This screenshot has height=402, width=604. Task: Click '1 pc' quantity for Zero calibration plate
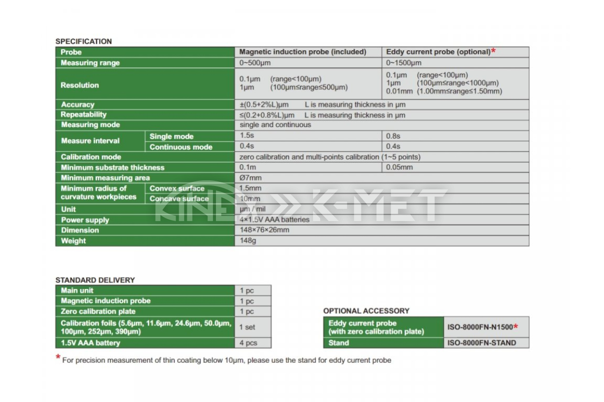[247, 312]
